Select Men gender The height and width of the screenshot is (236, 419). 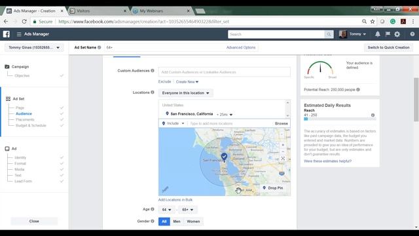[x=177, y=222]
